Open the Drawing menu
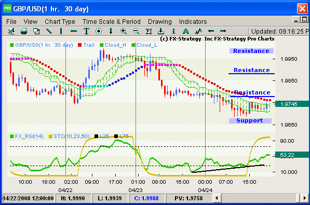Viewport: 310px width, 205px height. [x=160, y=22]
